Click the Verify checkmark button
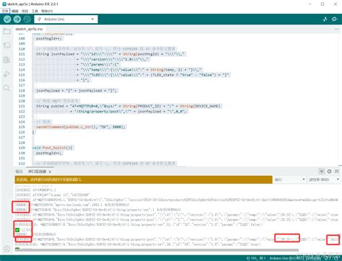The image size is (342, 261). coord(7,19)
